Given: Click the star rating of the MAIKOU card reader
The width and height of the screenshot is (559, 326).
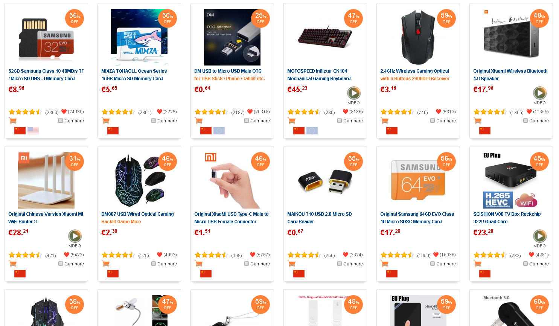Looking at the screenshot, I should 304,255.
